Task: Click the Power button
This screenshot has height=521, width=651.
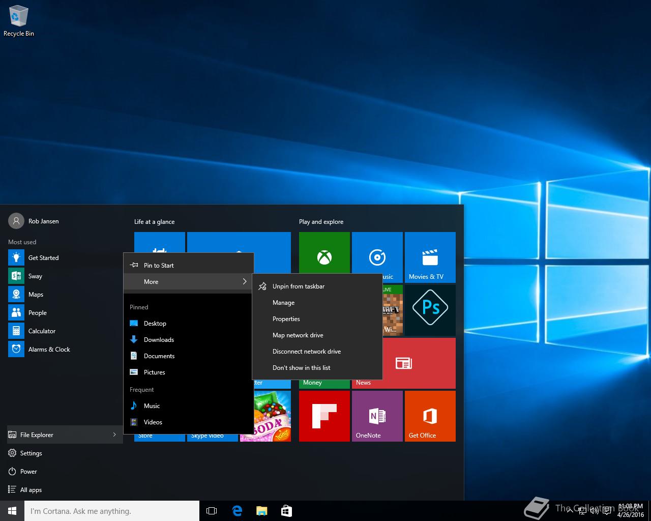Action: point(65,472)
